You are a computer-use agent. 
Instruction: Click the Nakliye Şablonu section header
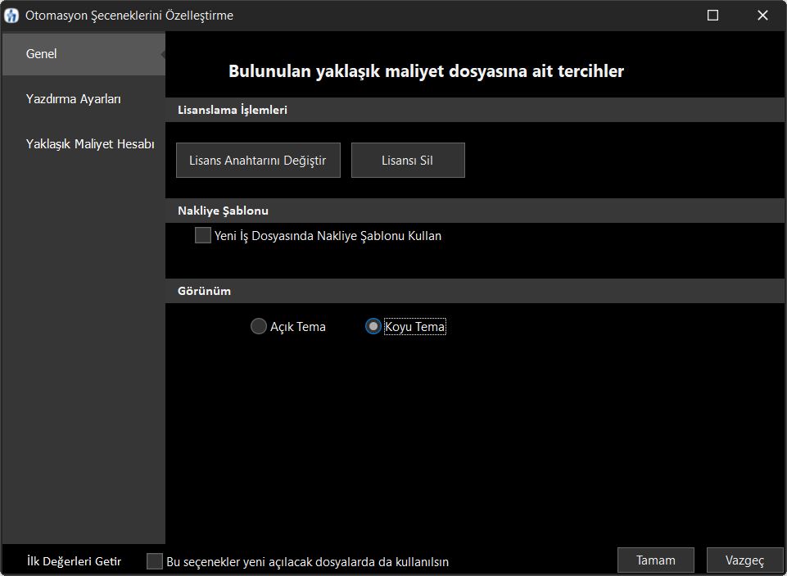point(475,211)
